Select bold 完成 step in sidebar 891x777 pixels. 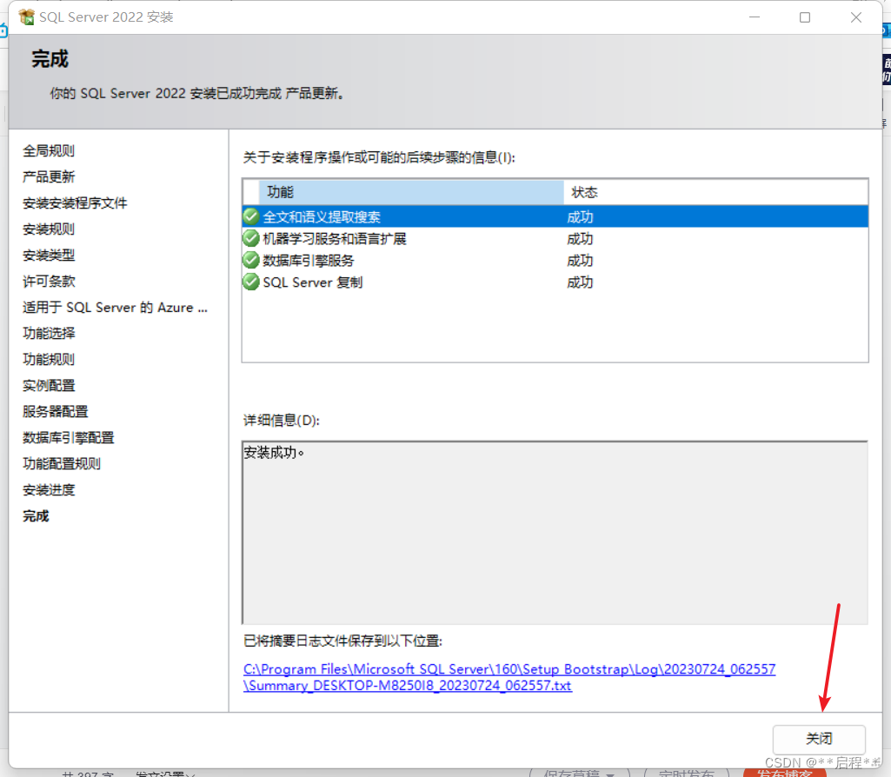36,515
